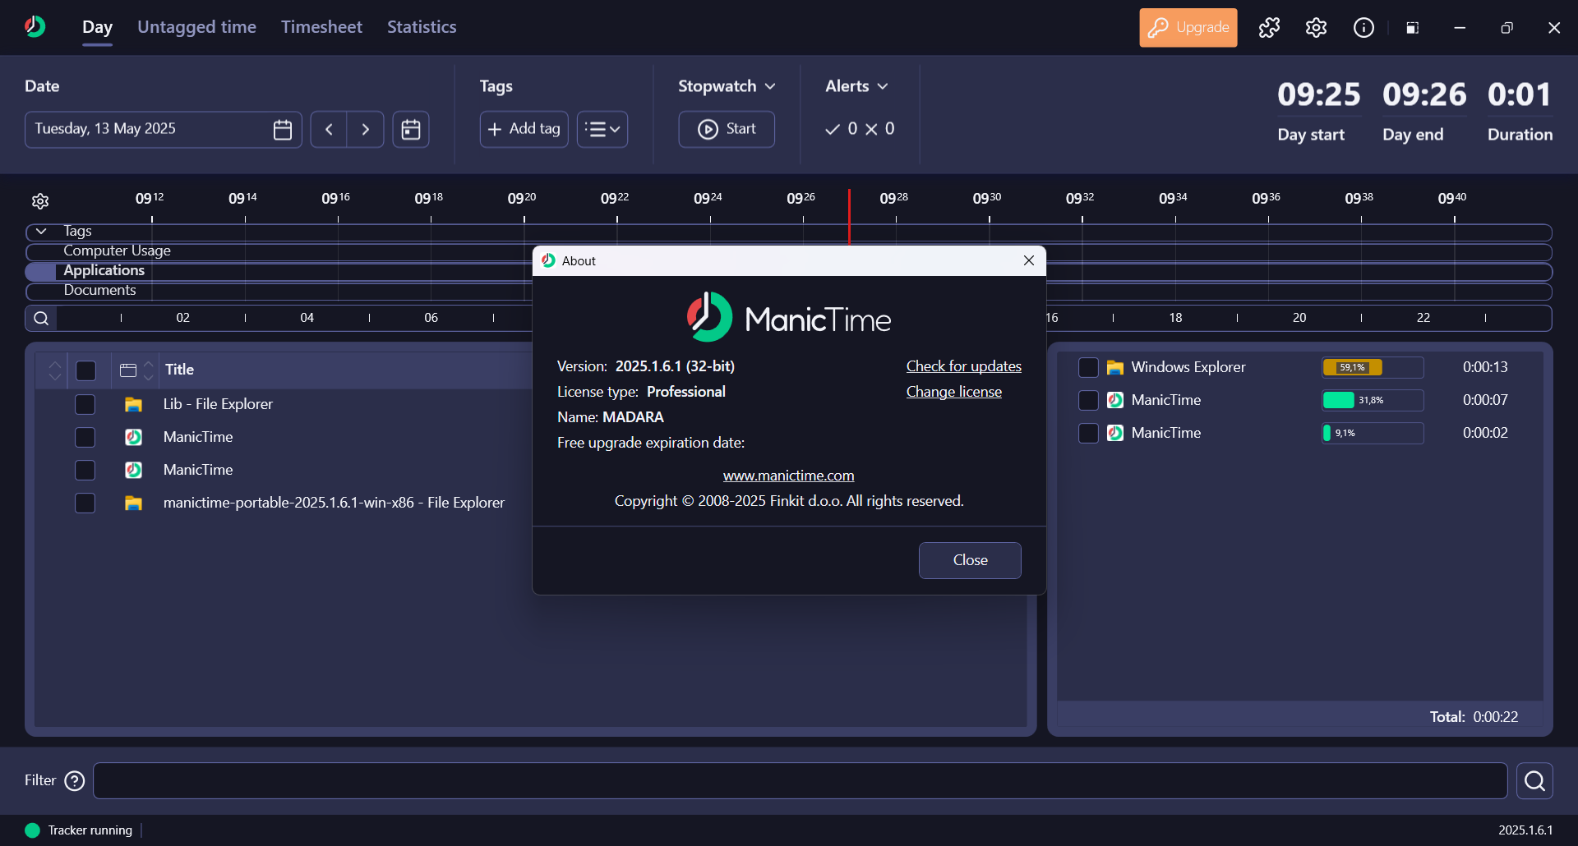Click Close in the About dialog

click(x=970, y=560)
